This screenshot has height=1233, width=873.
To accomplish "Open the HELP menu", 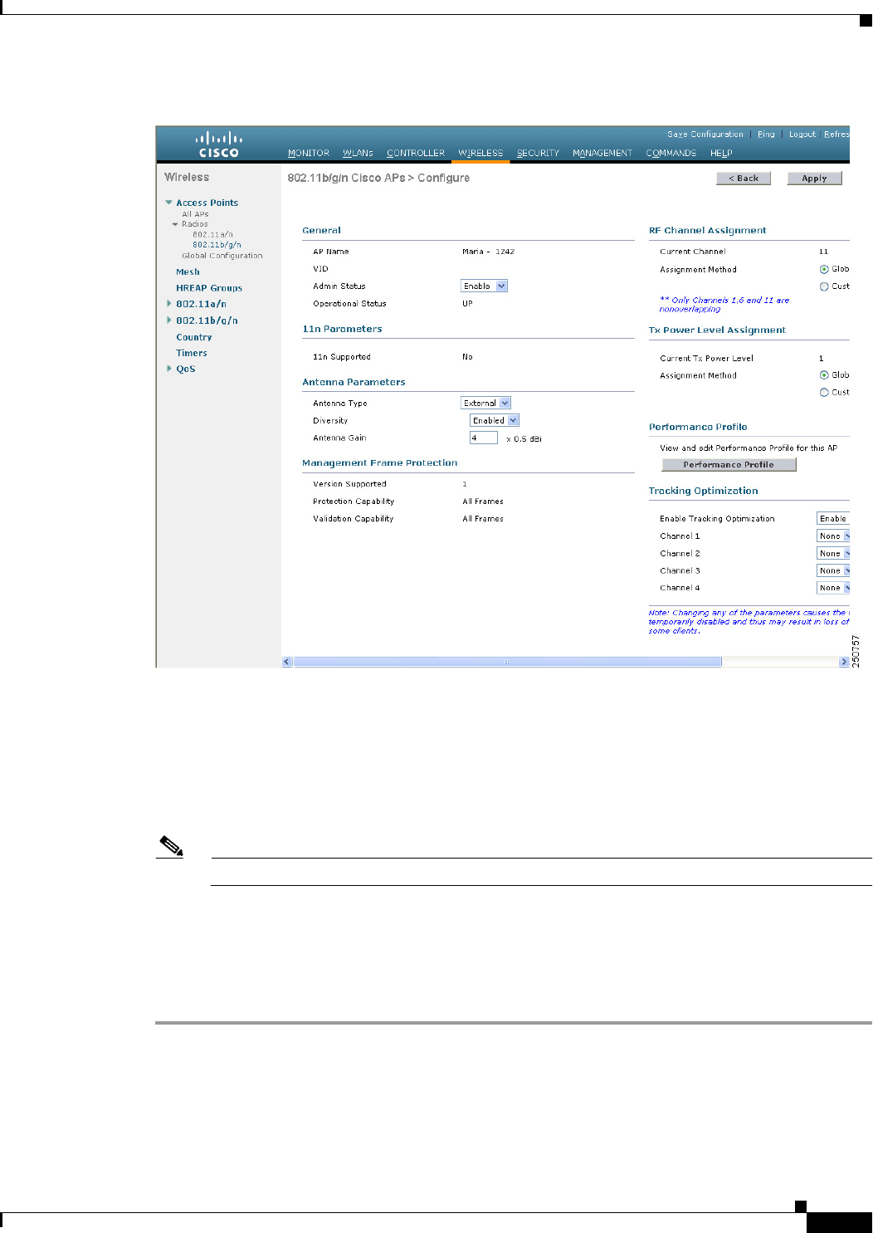I will 721,154.
